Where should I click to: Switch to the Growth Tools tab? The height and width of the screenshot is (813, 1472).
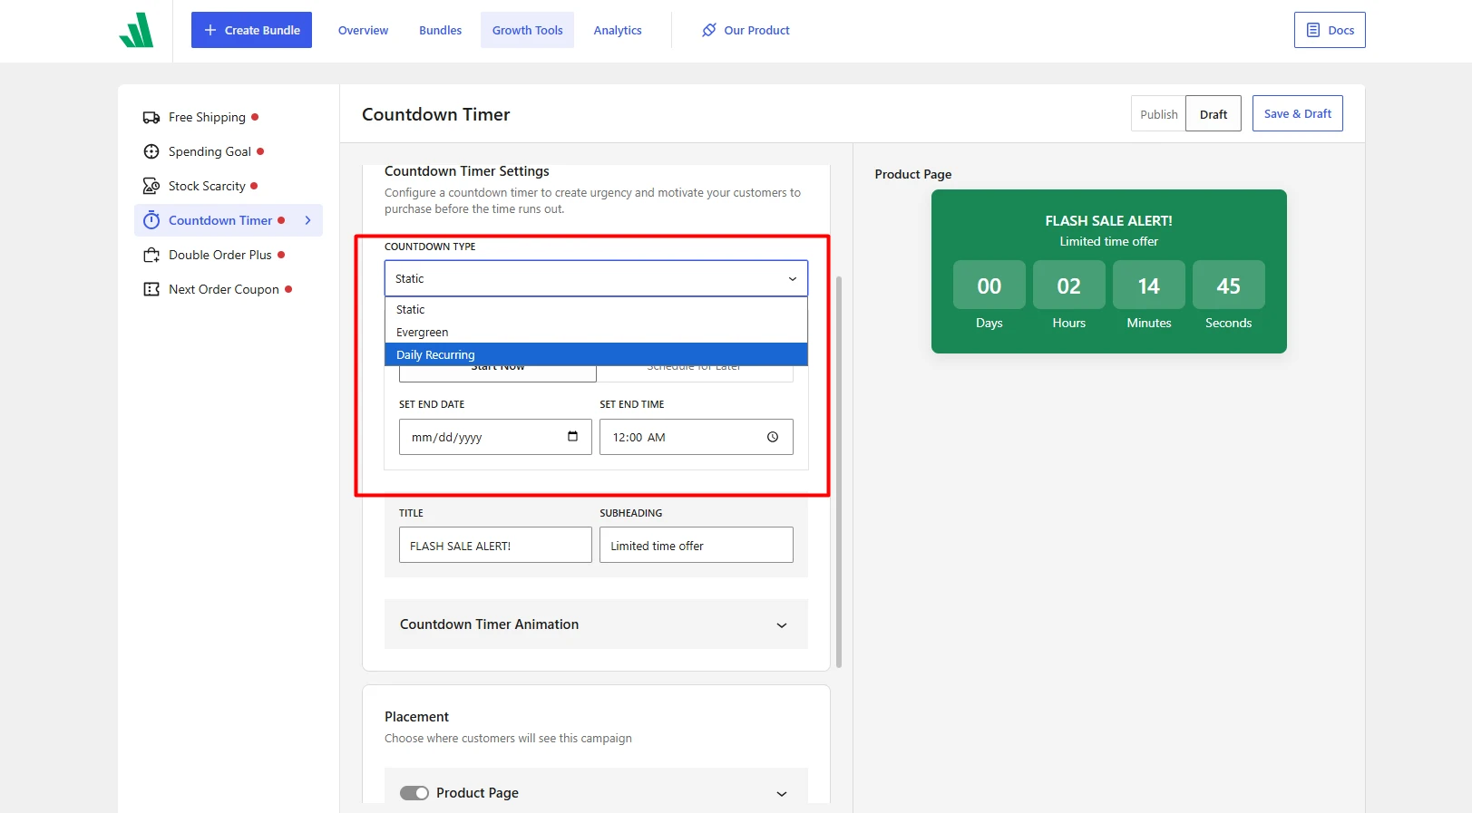(x=527, y=30)
